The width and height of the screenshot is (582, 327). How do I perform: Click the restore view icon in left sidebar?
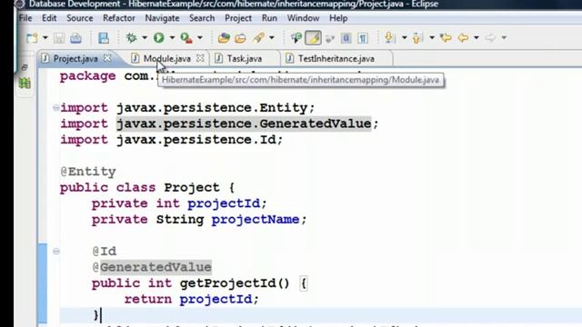(25, 68)
